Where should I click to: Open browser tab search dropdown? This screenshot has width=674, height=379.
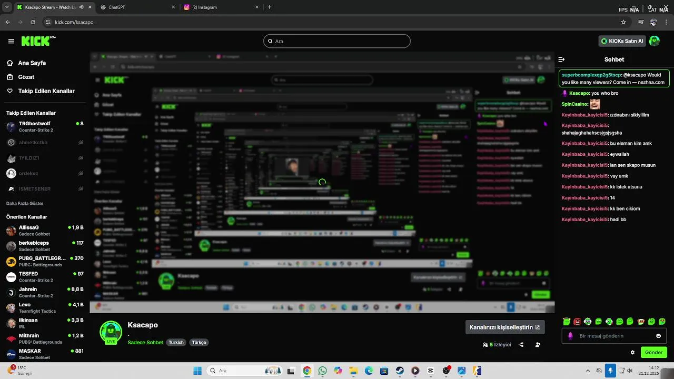pyautogui.click(x=6, y=7)
